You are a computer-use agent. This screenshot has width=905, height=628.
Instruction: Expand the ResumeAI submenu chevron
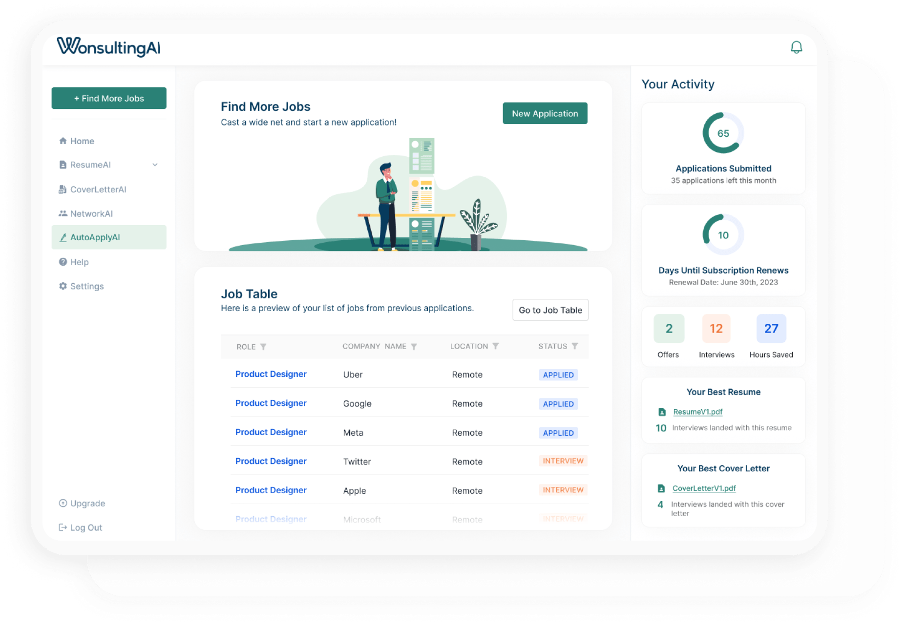155,165
